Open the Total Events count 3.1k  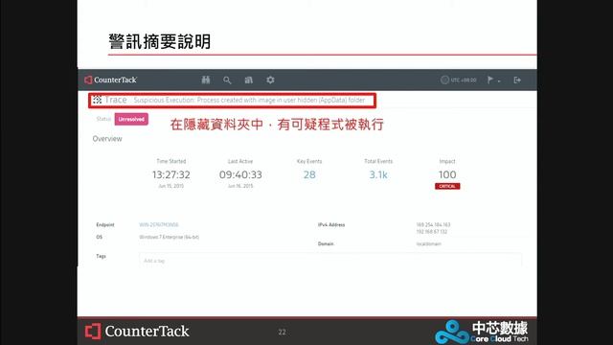tap(378, 174)
